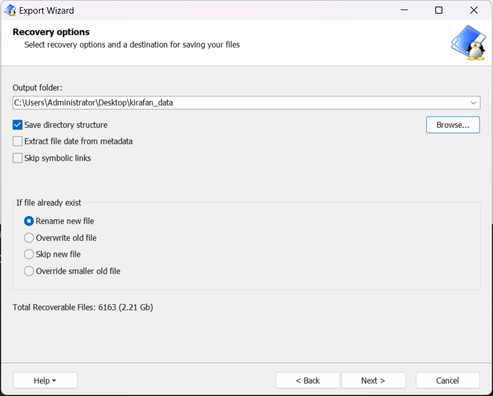Maximize the Export Wizard window
Viewport: 493px width, 396px height.
click(439, 10)
